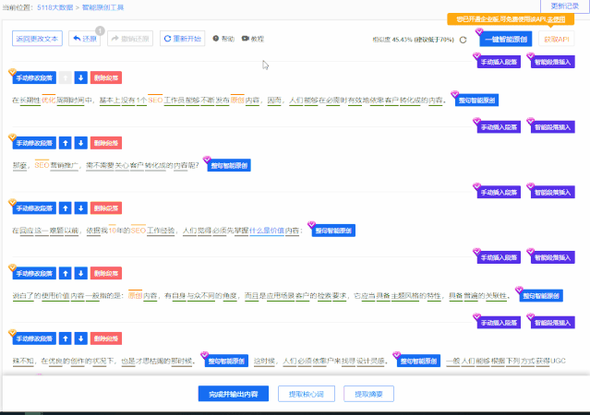Click 手动修改段落 for '殊不知' paragraph
Image resolution: width=590 pixels, height=415 pixels.
[x=34, y=338]
